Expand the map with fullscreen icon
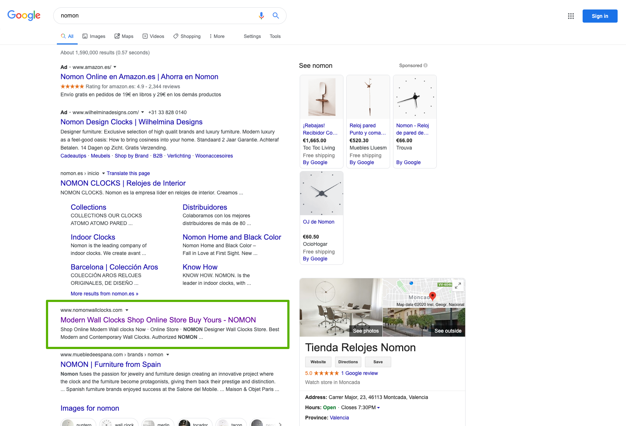 [x=458, y=286]
